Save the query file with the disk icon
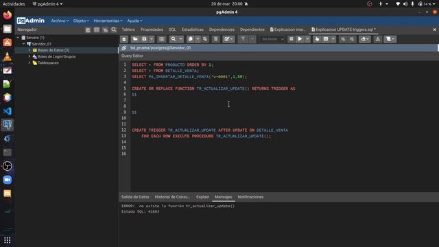 click(x=144, y=39)
